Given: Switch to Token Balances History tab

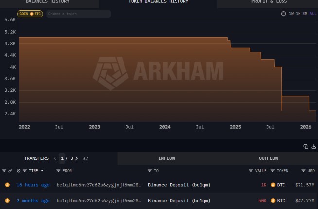Looking at the screenshot, I should [158, 2].
